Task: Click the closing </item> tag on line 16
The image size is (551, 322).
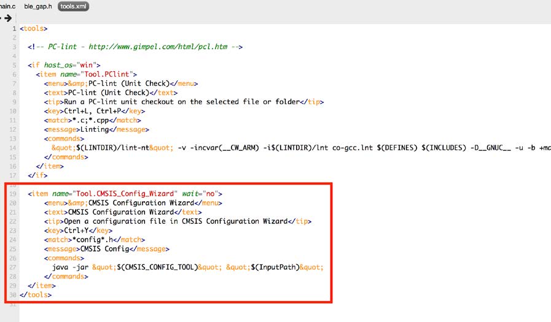Action: 50,166
